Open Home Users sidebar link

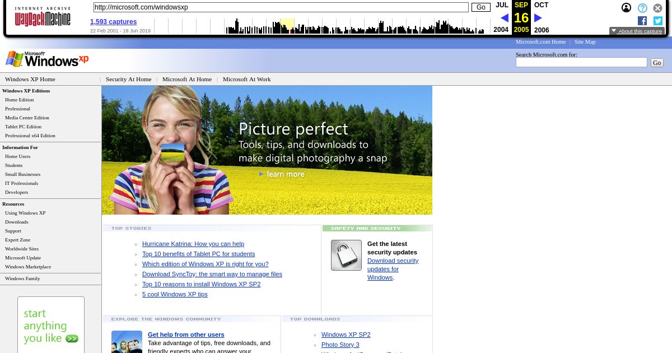coord(17,156)
